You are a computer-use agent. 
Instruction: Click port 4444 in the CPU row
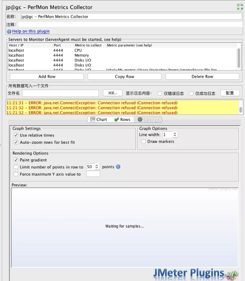coord(58,50)
